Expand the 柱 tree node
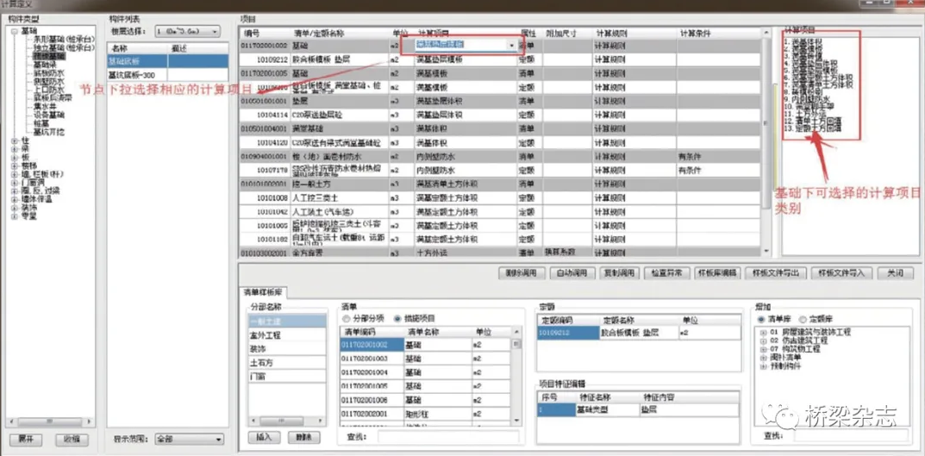The width and height of the screenshot is (925, 456). (16, 141)
